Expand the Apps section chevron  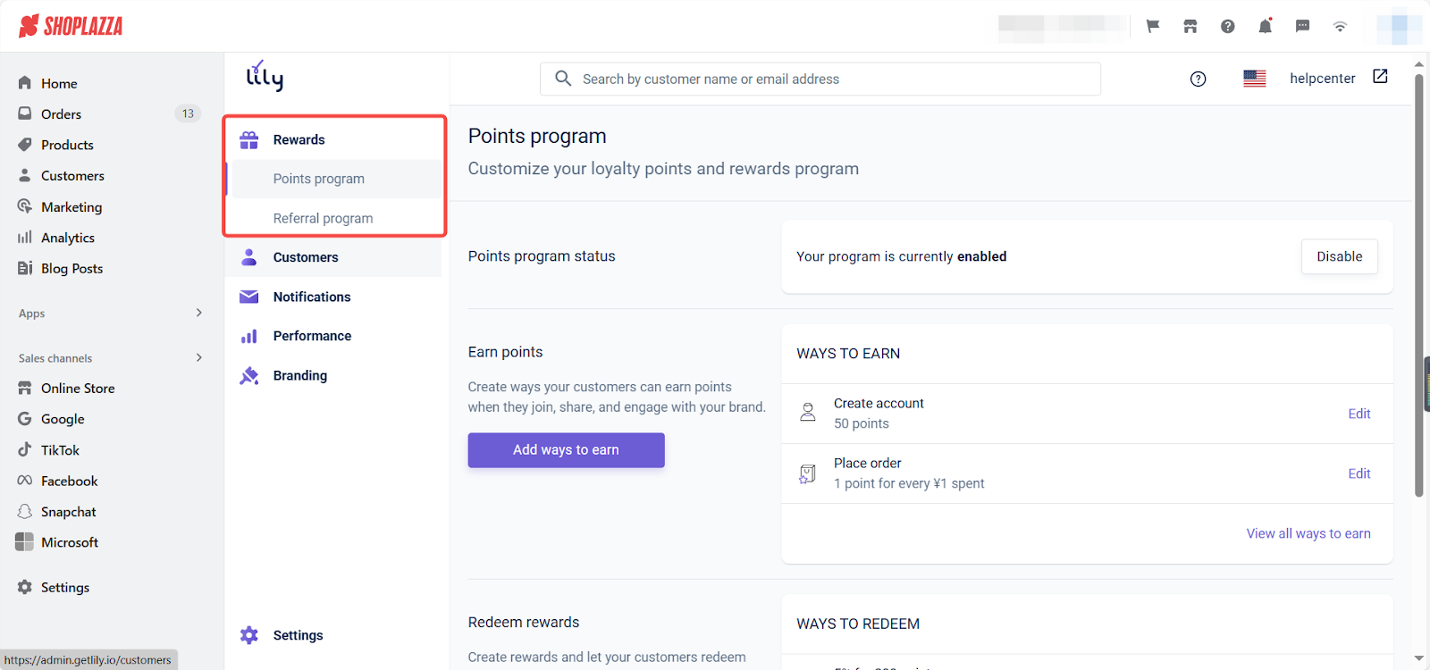[198, 313]
